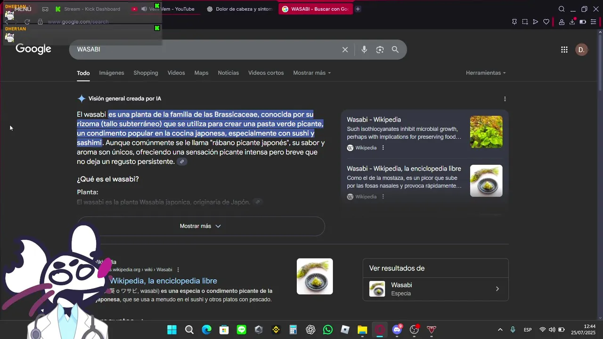603x339 pixels.
Task: Click grated wasabi thumbnail in second source card
Action: coord(486,181)
